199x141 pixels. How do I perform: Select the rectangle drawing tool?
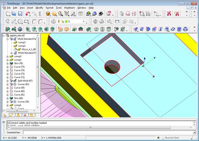click(26, 21)
